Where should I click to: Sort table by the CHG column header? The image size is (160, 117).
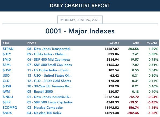pyautogui.click(x=136, y=43)
